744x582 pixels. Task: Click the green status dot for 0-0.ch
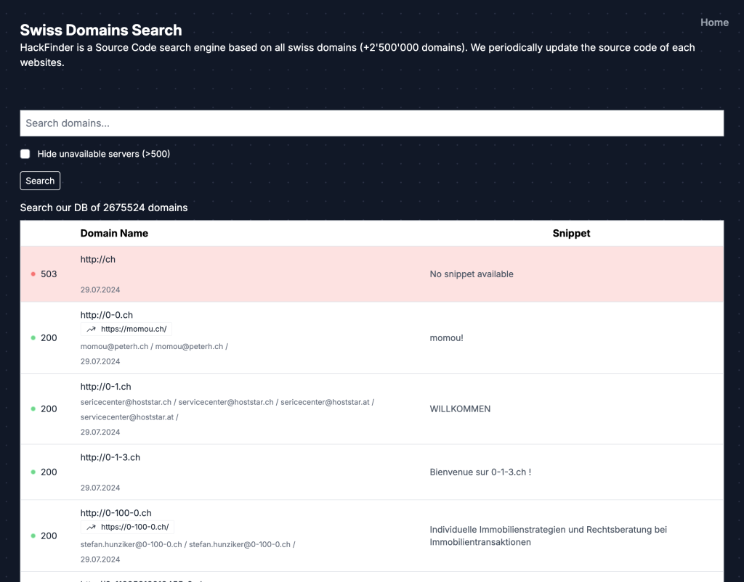pyautogui.click(x=33, y=338)
